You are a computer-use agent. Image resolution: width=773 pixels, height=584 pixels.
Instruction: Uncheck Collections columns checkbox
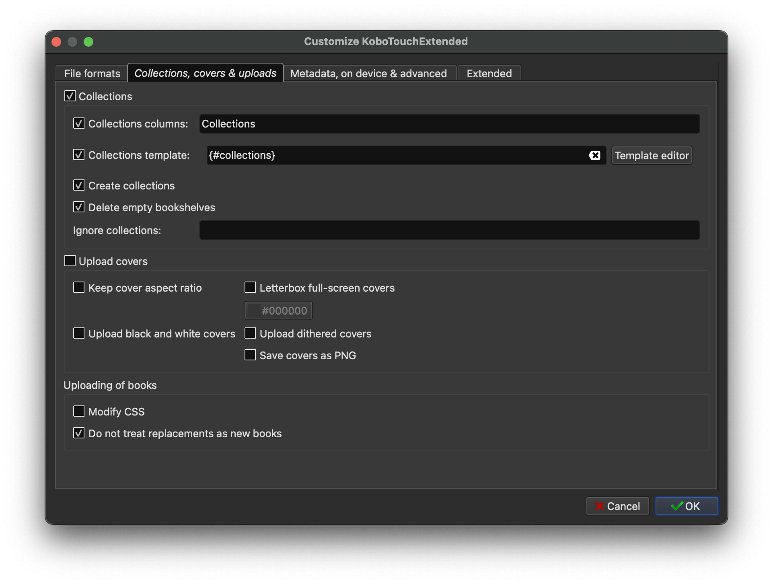79,123
